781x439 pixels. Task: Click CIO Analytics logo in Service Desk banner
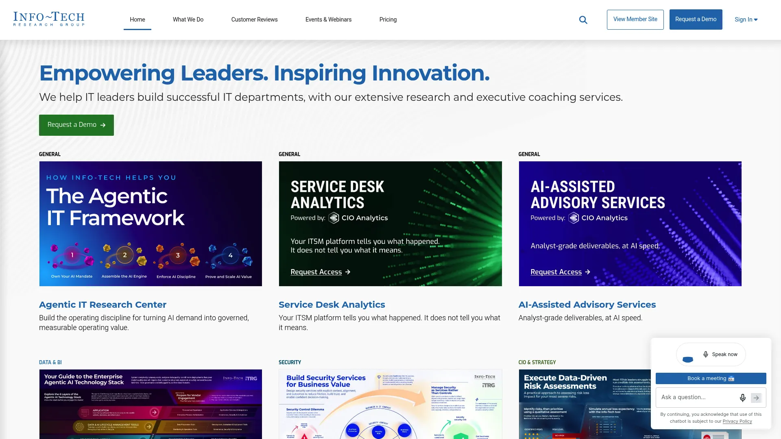[358, 218]
